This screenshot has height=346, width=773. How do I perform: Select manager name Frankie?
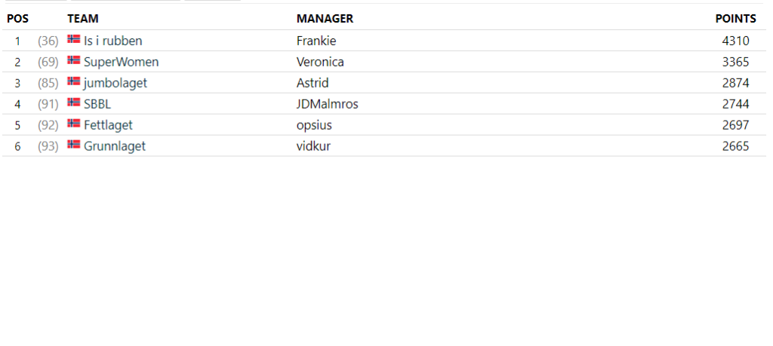tap(316, 41)
